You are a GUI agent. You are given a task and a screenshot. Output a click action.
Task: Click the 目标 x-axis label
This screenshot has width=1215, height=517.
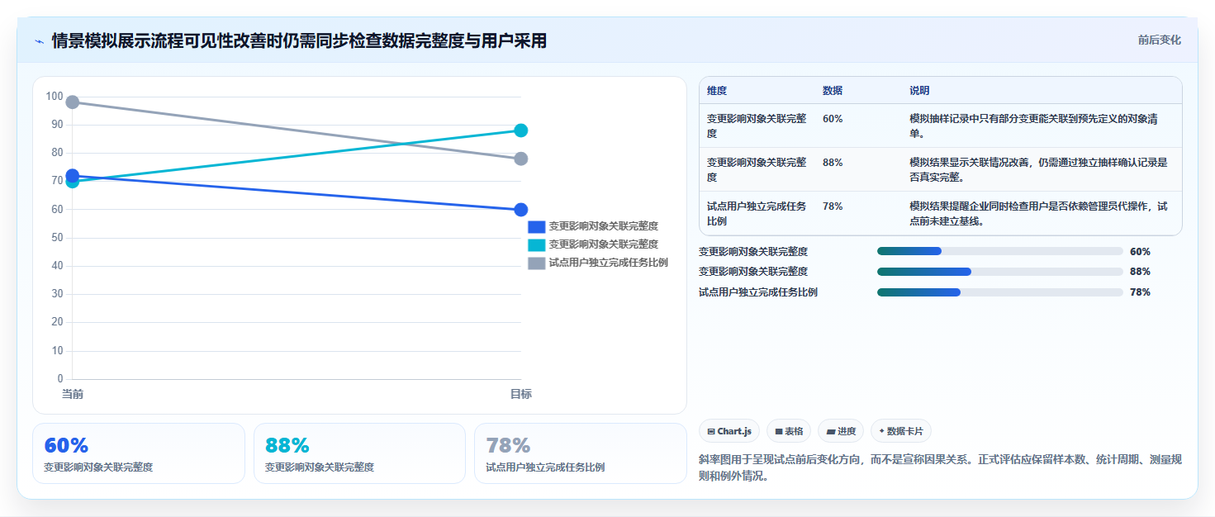tap(521, 395)
